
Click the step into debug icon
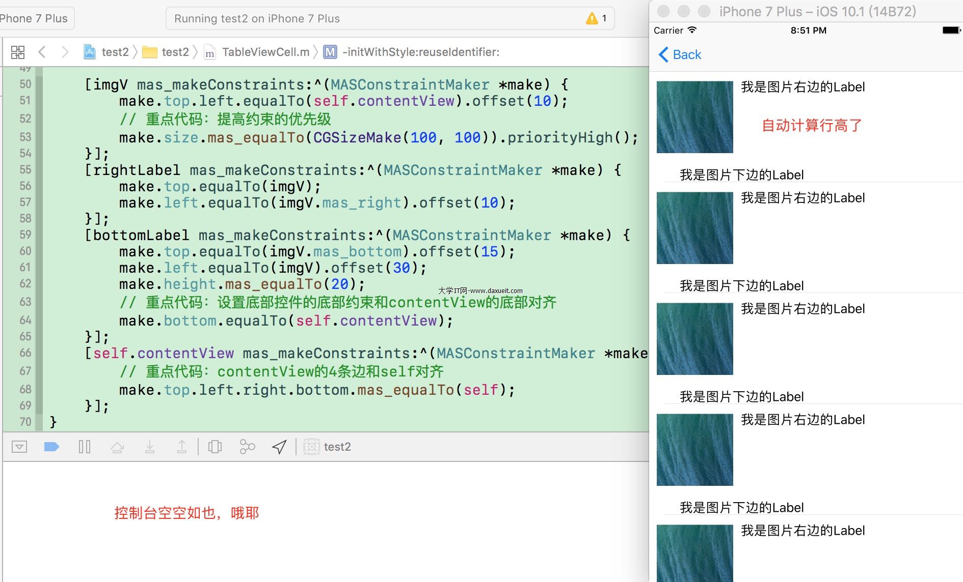coord(149,447)
